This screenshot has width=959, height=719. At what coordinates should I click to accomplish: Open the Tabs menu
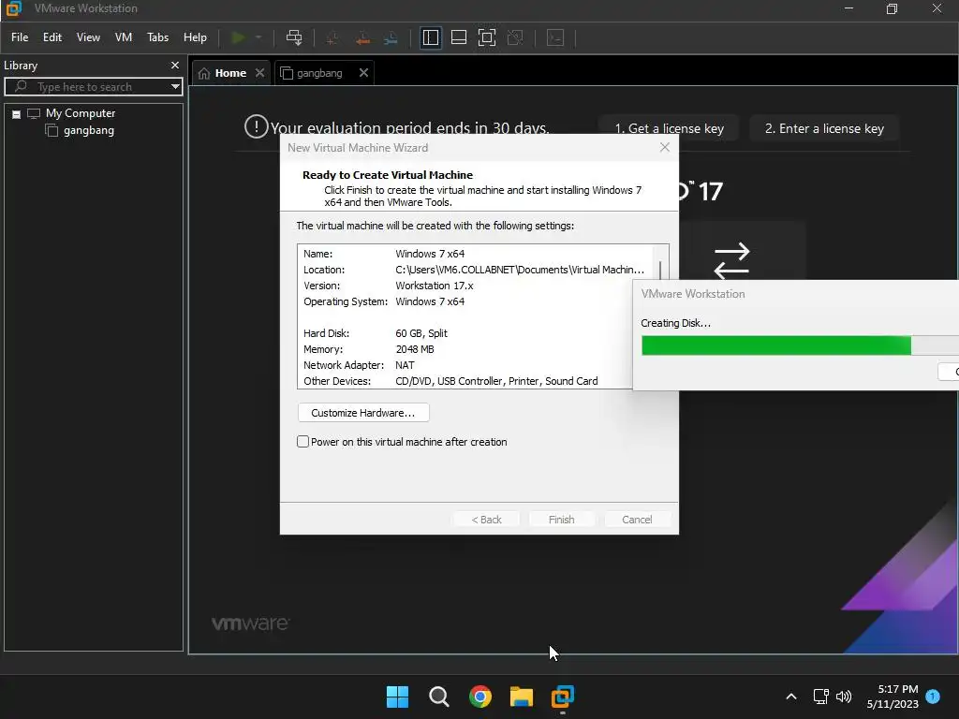point(157,37)
